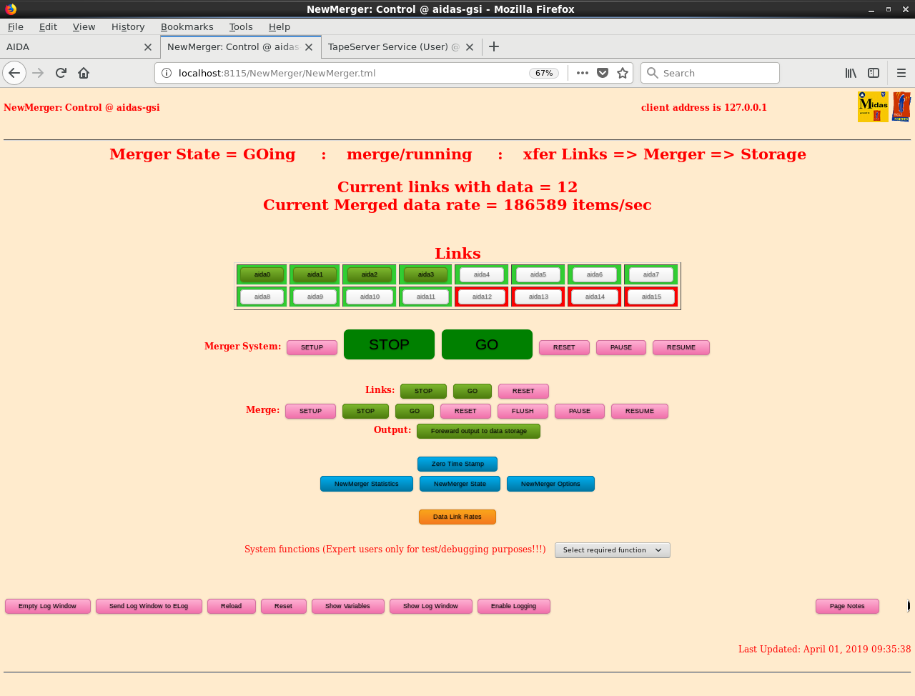Enable the aida15 link
Image resolution: width=915 pixels, height=696 pixels.
651,297
